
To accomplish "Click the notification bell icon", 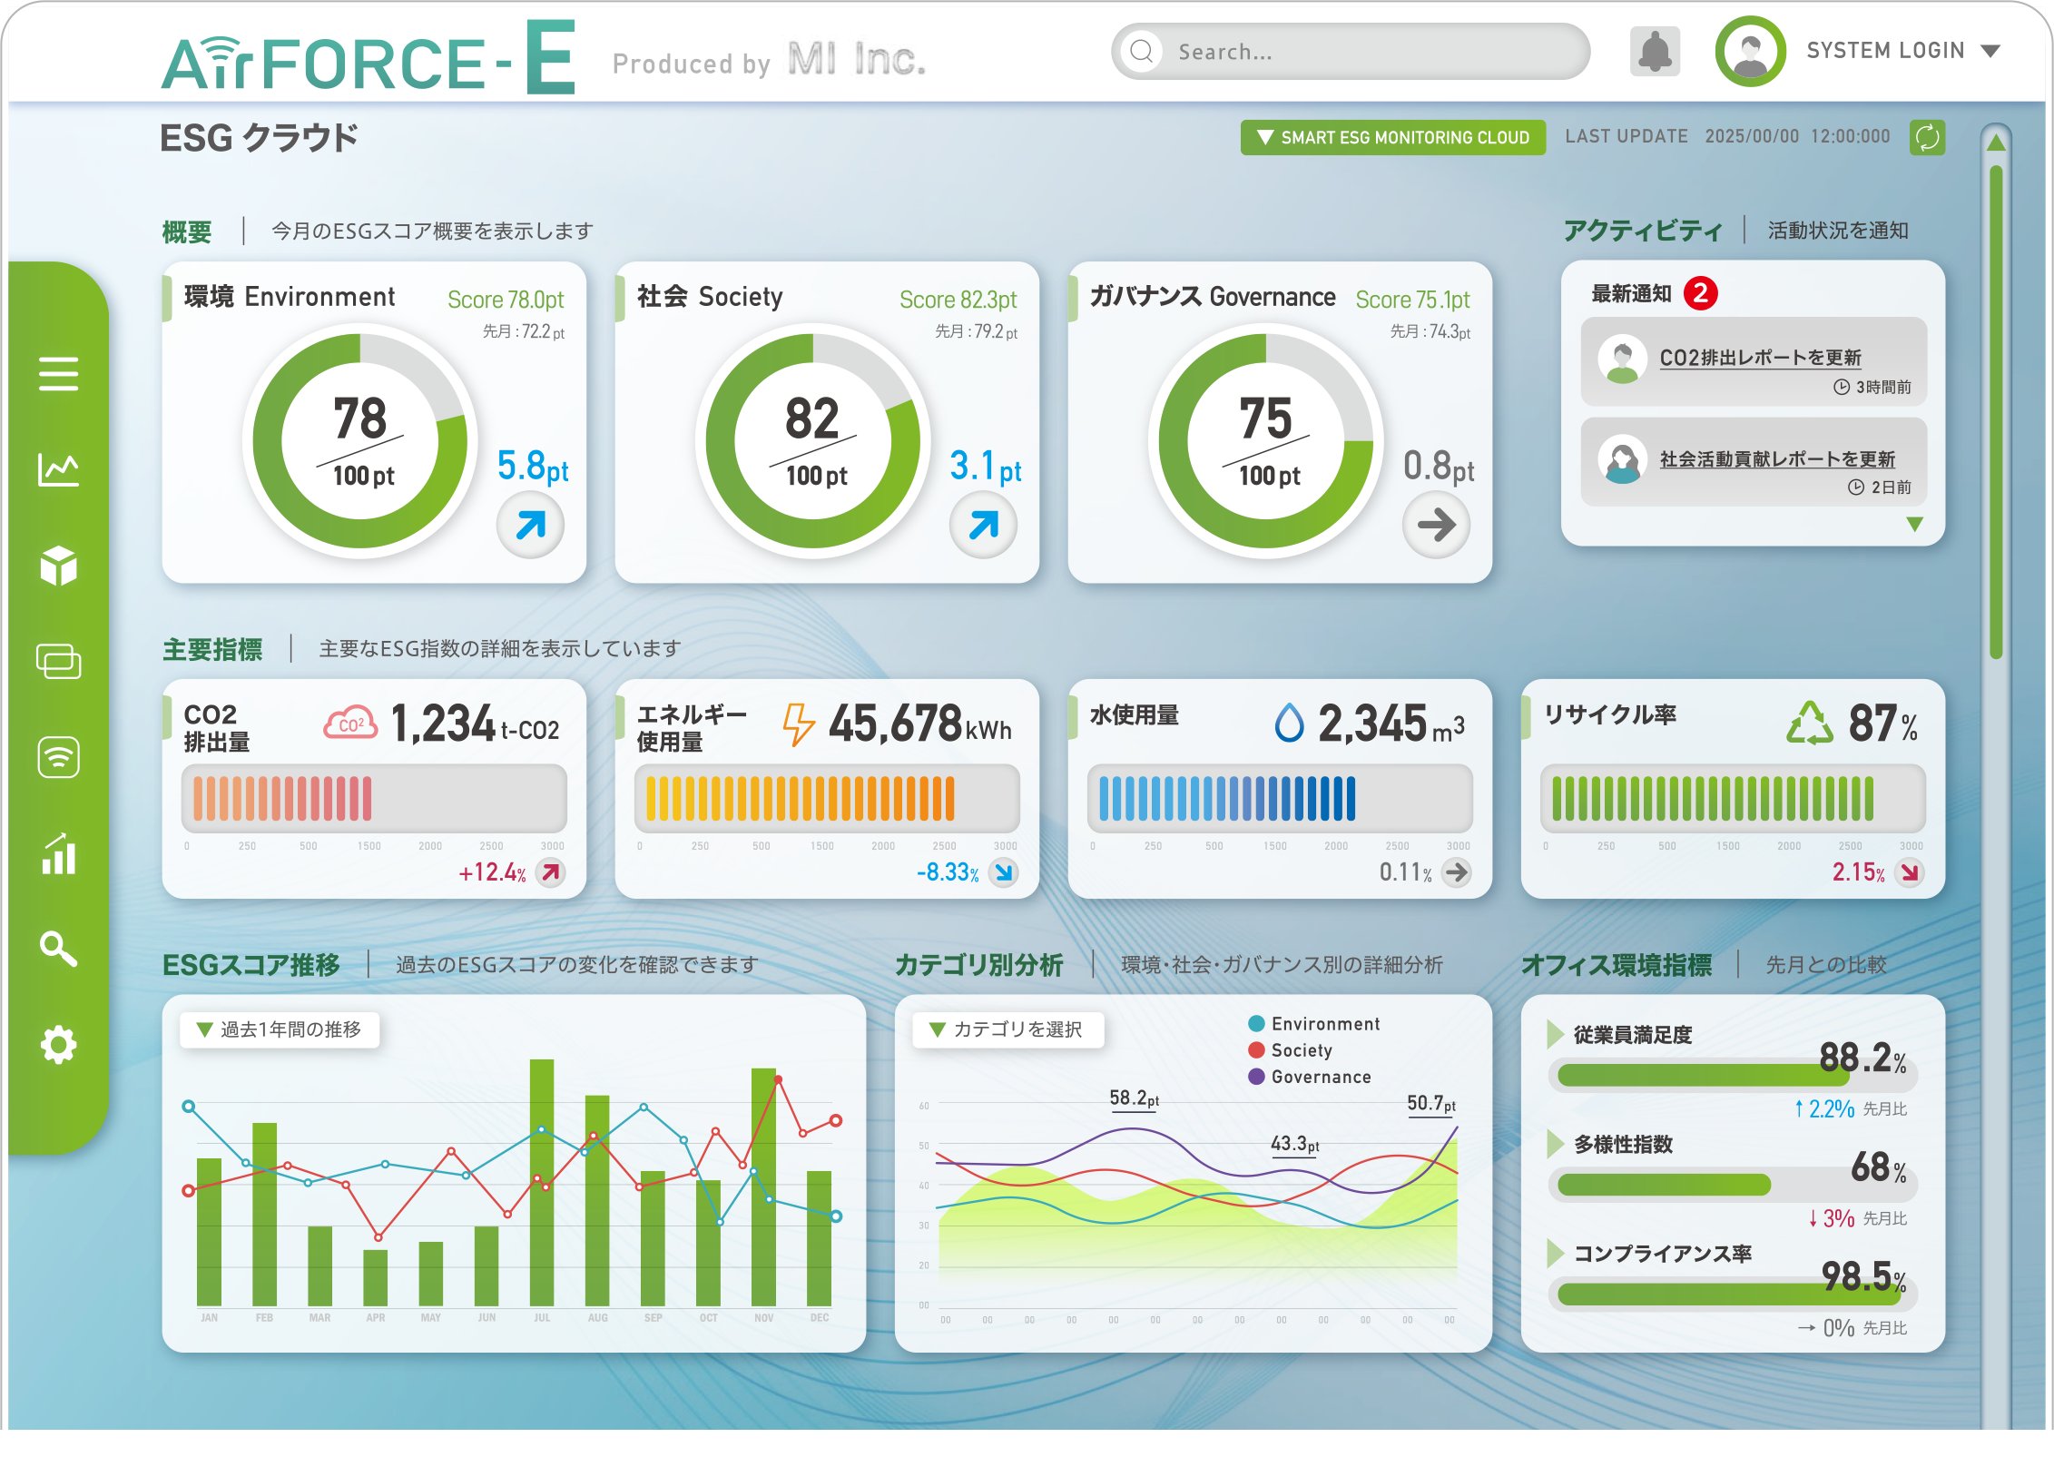I will point(1655,52).
